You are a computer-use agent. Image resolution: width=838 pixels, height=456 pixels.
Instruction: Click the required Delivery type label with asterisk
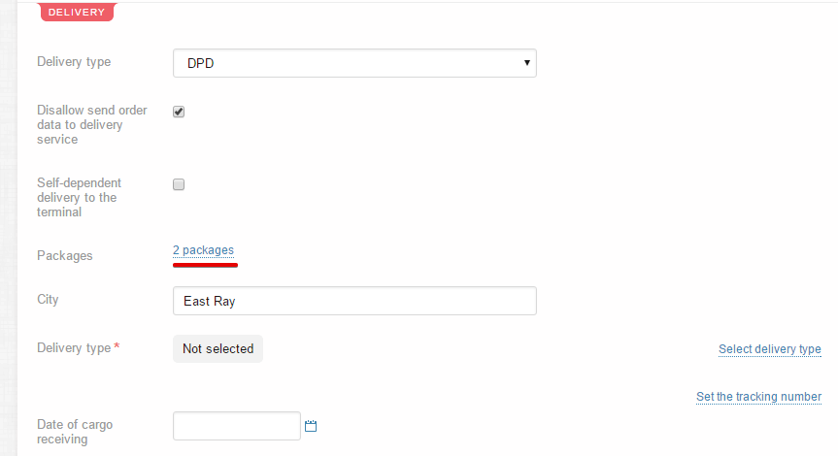tap(74, 348)
